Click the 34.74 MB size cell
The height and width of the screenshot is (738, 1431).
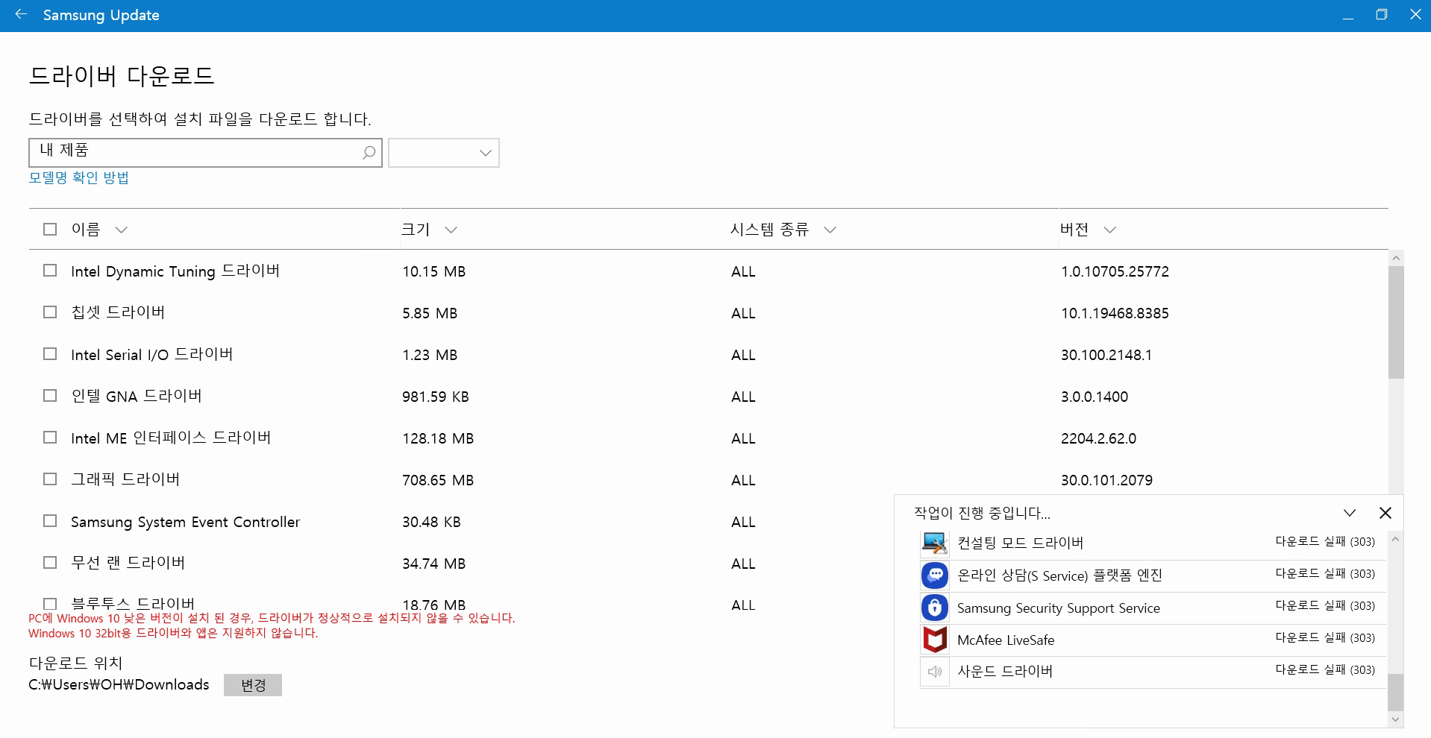pyautogui.click(x=433, y=564)
